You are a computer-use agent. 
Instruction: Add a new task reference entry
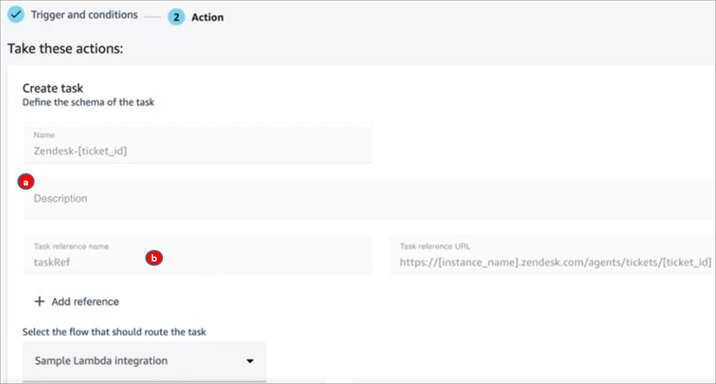tap(76, 301)
